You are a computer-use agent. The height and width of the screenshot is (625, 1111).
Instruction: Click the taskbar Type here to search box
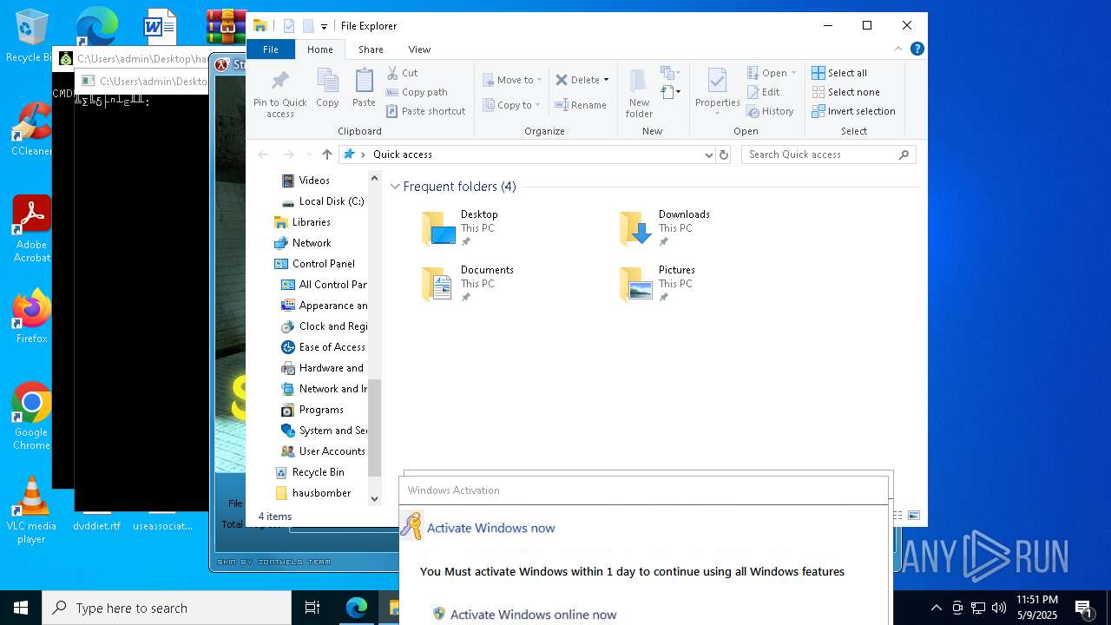tap(167, 608)
